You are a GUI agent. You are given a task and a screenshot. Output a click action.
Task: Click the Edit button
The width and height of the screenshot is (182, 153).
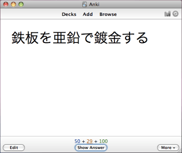(x=14, y=147)
